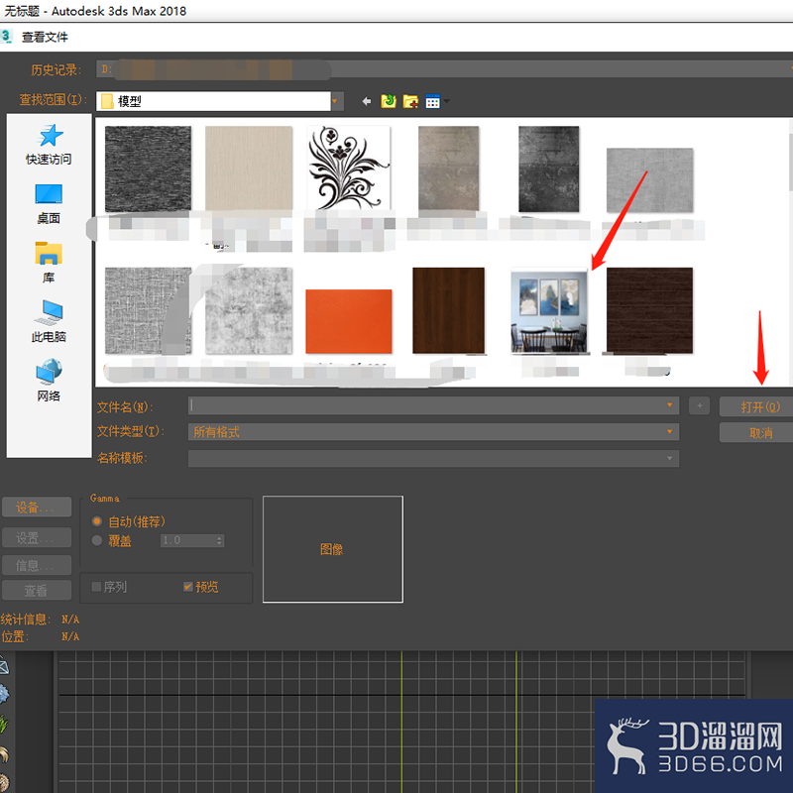The width and height of the screenshot is (793, 793).
Task: Select the tan concrete texture thumbnail
Action: point(449,169)
